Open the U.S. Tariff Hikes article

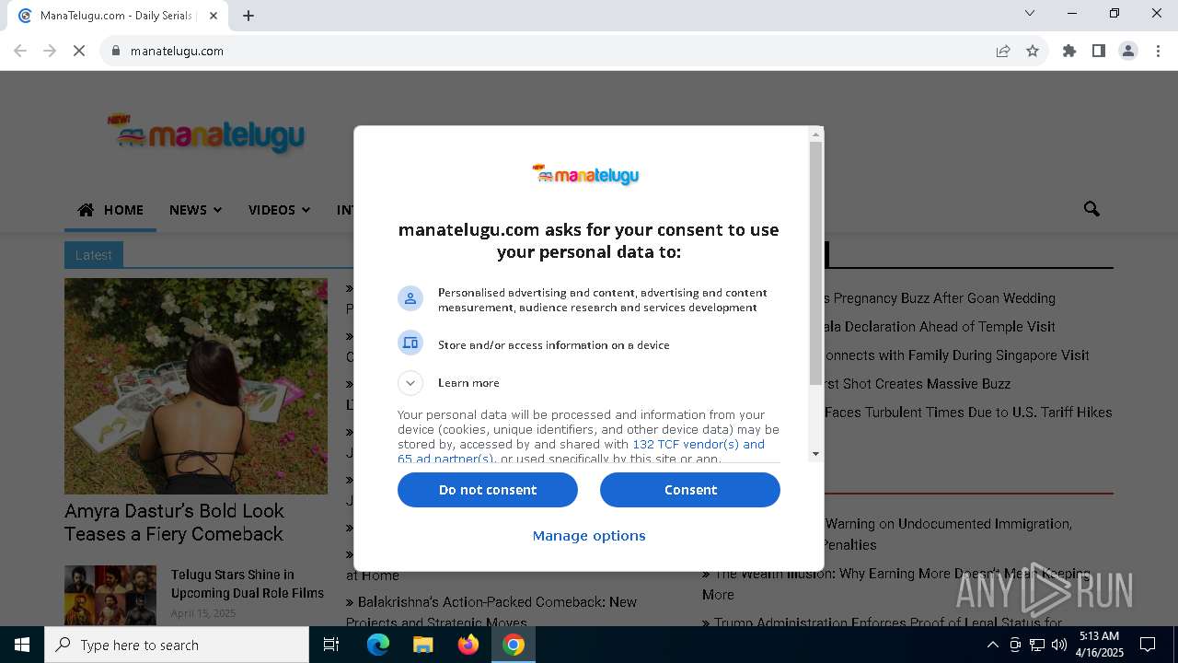coord(968,413)
